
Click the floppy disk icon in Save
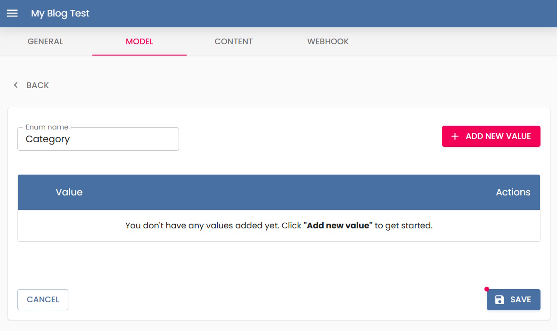(500, 300)
